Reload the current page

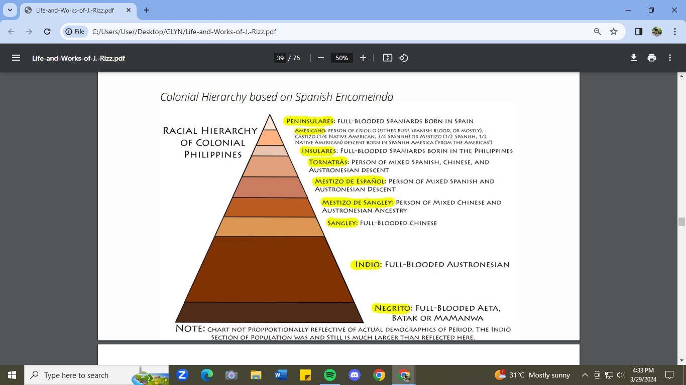point(47,32)
